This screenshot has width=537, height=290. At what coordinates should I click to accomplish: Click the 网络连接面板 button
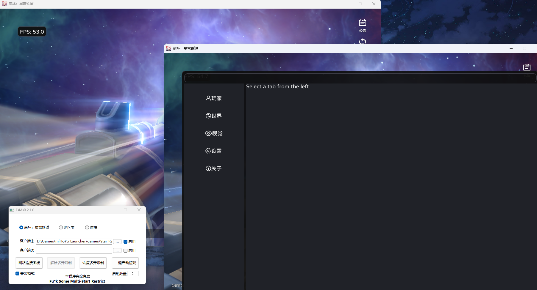(29, 263)
